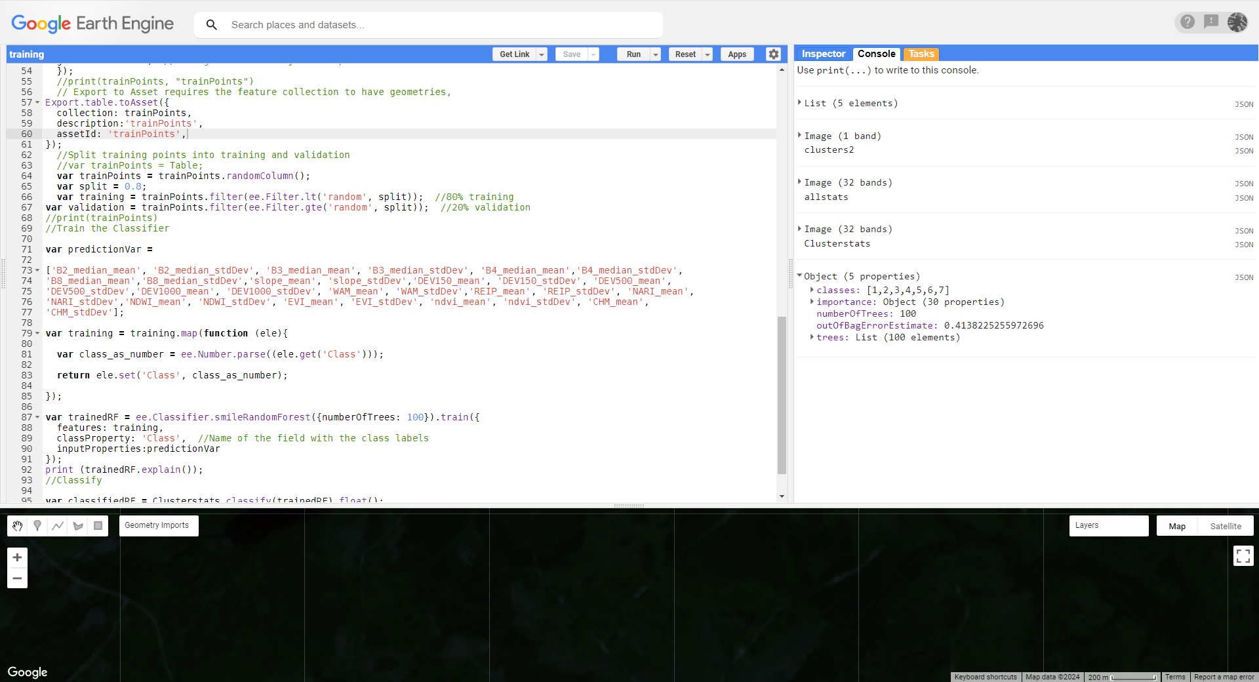Expand the importance property
This screenshot has height=682, width=1259.
[x=812, y=301]
